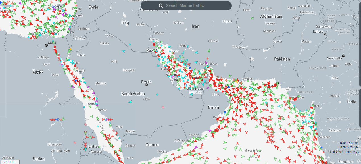Click the Yemen country label

click(152, 145)
